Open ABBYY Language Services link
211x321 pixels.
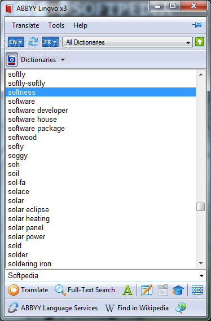[59, 308]
